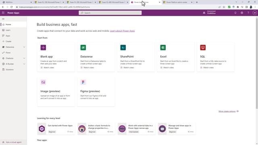Open the app launcher waffle icon
This screenshot has width=258, height=145.
coord(3,13)
